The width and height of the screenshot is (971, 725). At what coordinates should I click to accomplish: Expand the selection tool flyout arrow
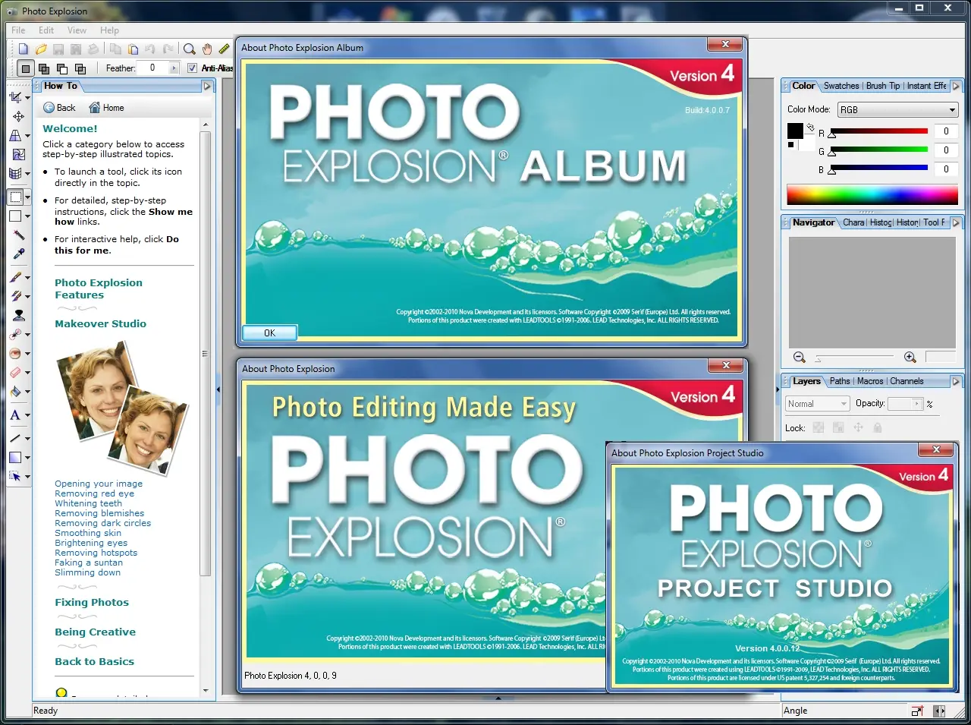coord(27,198)
